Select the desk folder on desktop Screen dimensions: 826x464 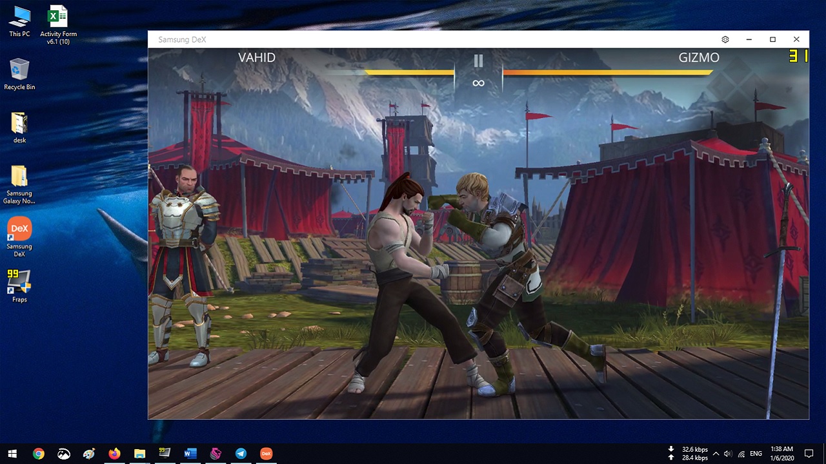[x=19, y=128]
